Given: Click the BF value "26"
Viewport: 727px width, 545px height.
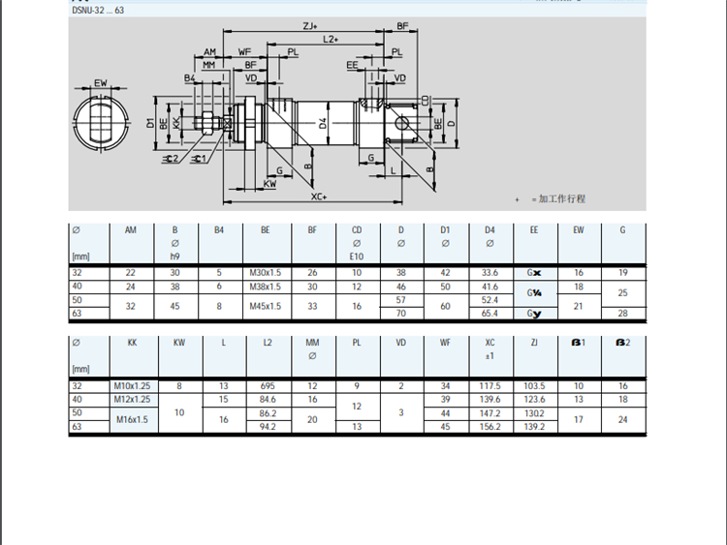Looking at the screenshot, I should (x=312, y=273).
